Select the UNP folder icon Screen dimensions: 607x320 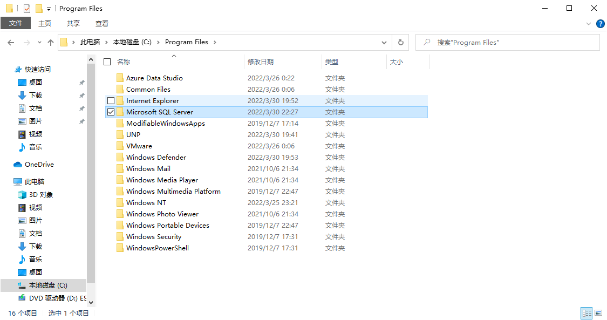[120, 135]
